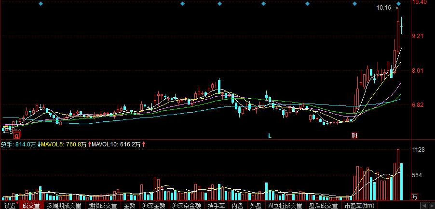
Task: Click the cyan L marker on chart
Action: (270, 136)
